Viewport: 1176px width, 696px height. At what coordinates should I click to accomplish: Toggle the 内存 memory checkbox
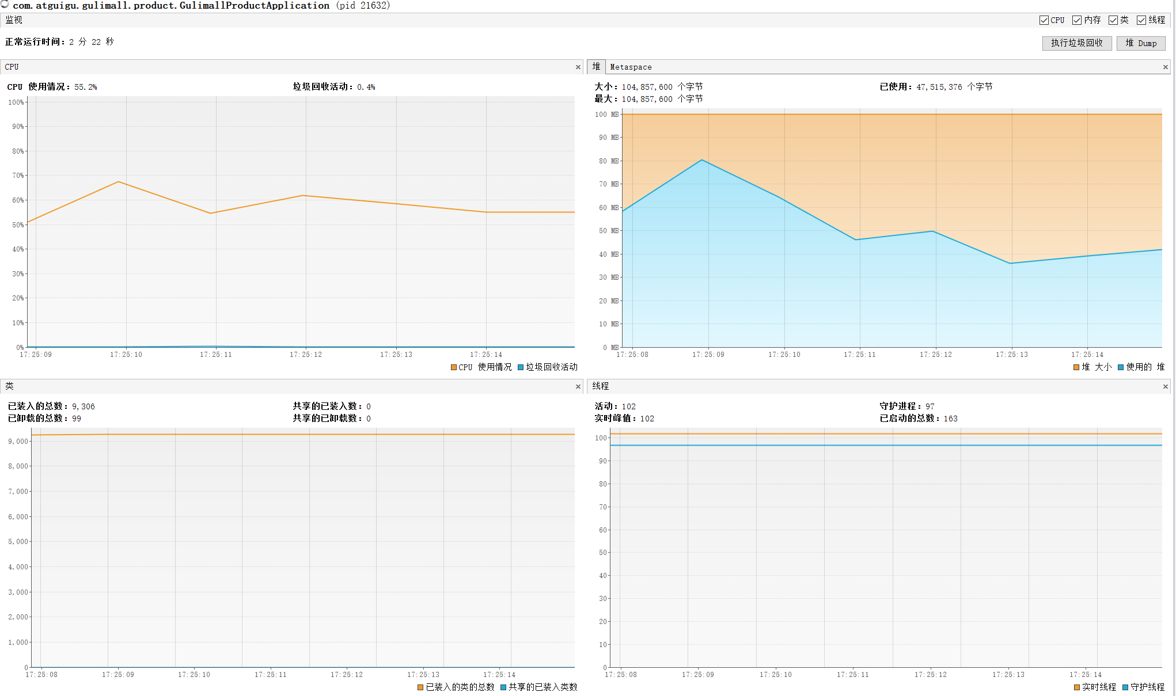tap(1076, 20)
